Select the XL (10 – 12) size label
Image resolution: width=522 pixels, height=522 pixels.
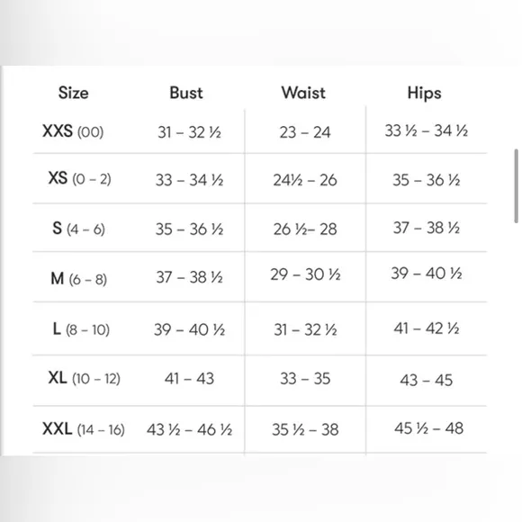85,378
